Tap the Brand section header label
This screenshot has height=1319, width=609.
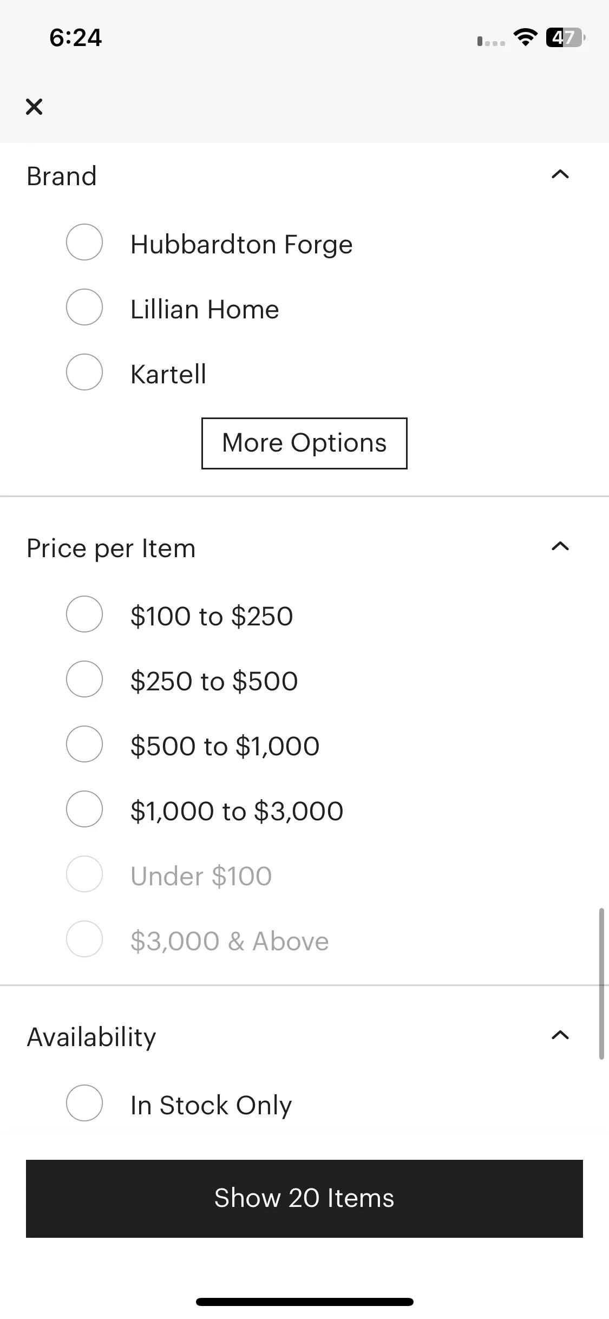pos(62,176)
